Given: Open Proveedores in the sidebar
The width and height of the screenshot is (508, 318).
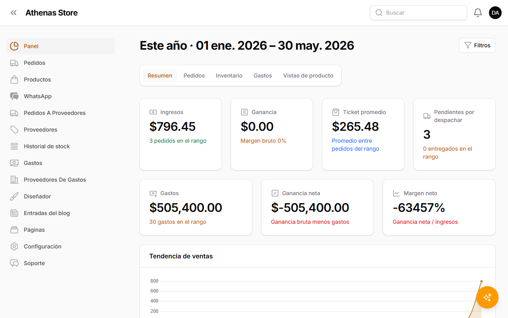Looking at the screenshot, I should click(x=60, y=130).
